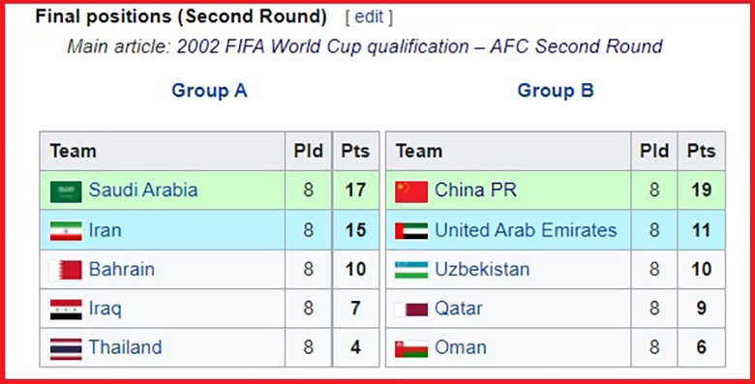Click the Thailand flag icon
This screenshot has height=384, width=755.
[x=66, y=349]
